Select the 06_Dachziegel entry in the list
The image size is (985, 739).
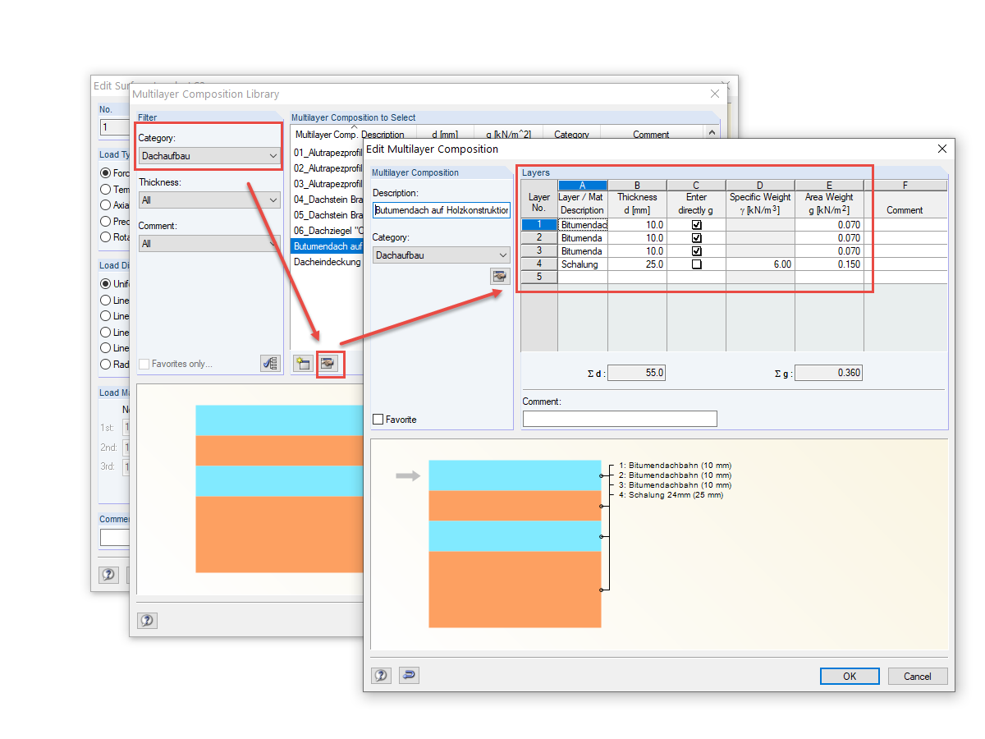pos(328,230)
